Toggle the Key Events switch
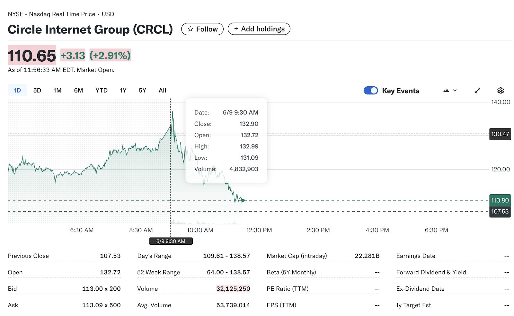 point(371,91)
